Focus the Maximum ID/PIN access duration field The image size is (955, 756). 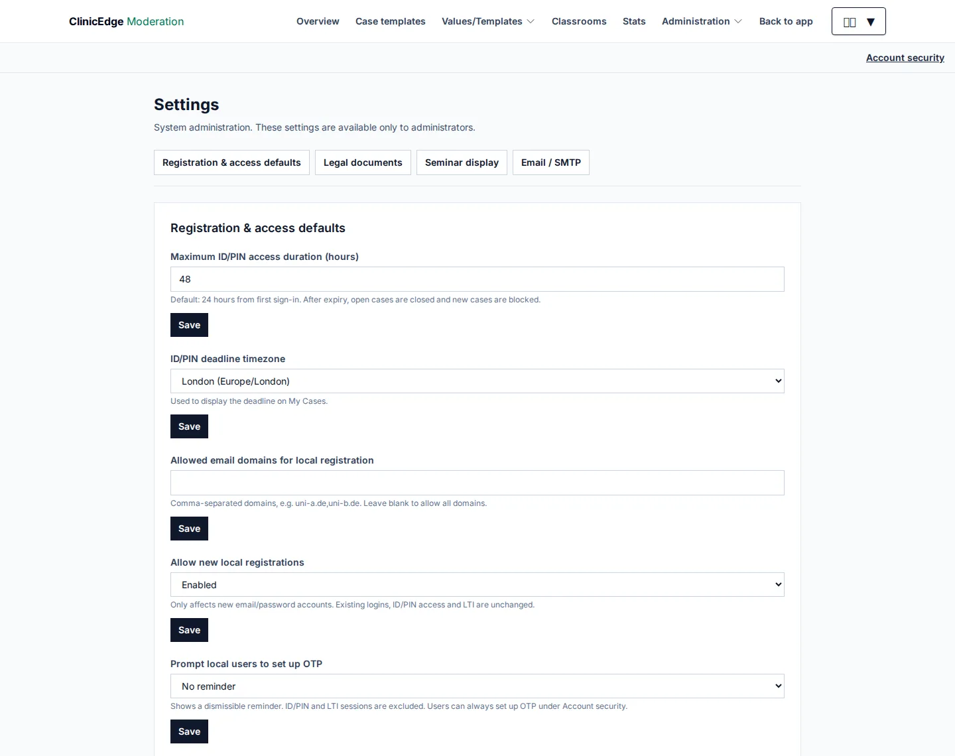click(477, 279)
